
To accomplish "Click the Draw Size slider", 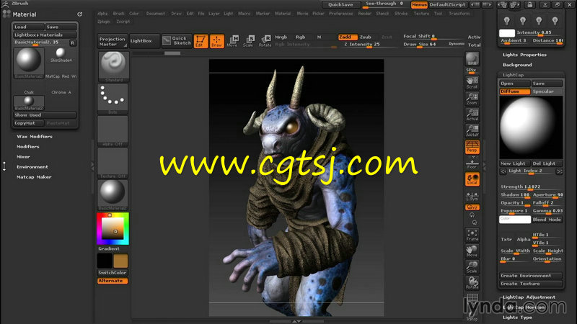I will 420,45.
